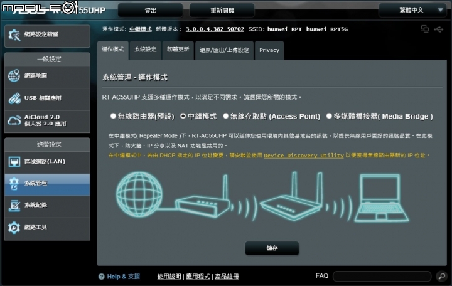Click the network map globe icon
The image size is (452, 286).
tap(14, 76)
